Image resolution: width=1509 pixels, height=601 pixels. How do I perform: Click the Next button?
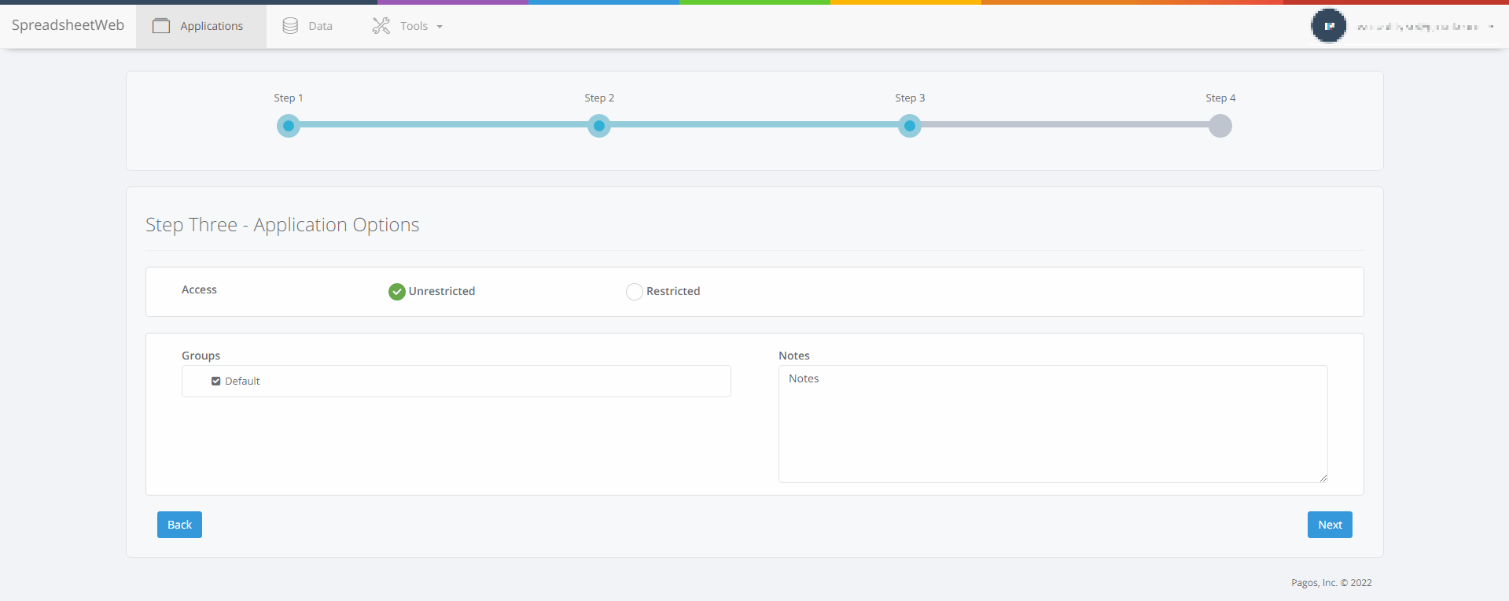click(x=1330, y=525)
